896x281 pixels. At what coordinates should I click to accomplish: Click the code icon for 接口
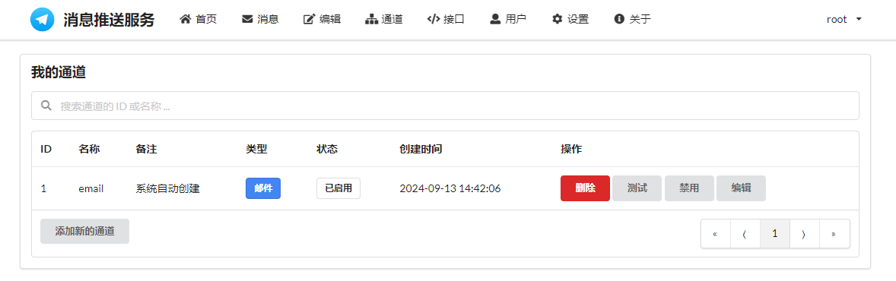[x=433, y=19]
